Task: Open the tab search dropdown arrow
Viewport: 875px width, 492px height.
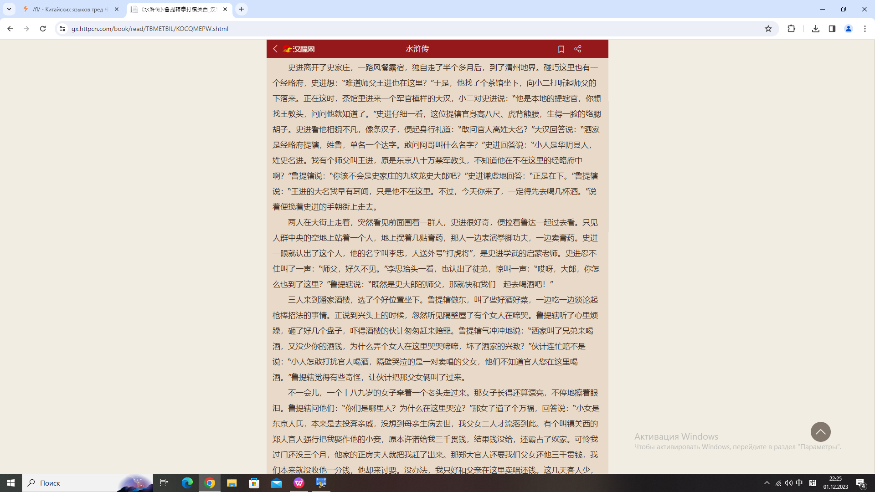Action: pos(9,9)
